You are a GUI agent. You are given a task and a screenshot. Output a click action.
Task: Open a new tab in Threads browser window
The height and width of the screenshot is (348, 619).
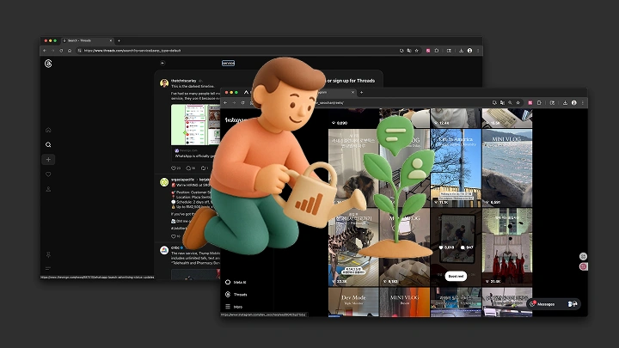119,40
